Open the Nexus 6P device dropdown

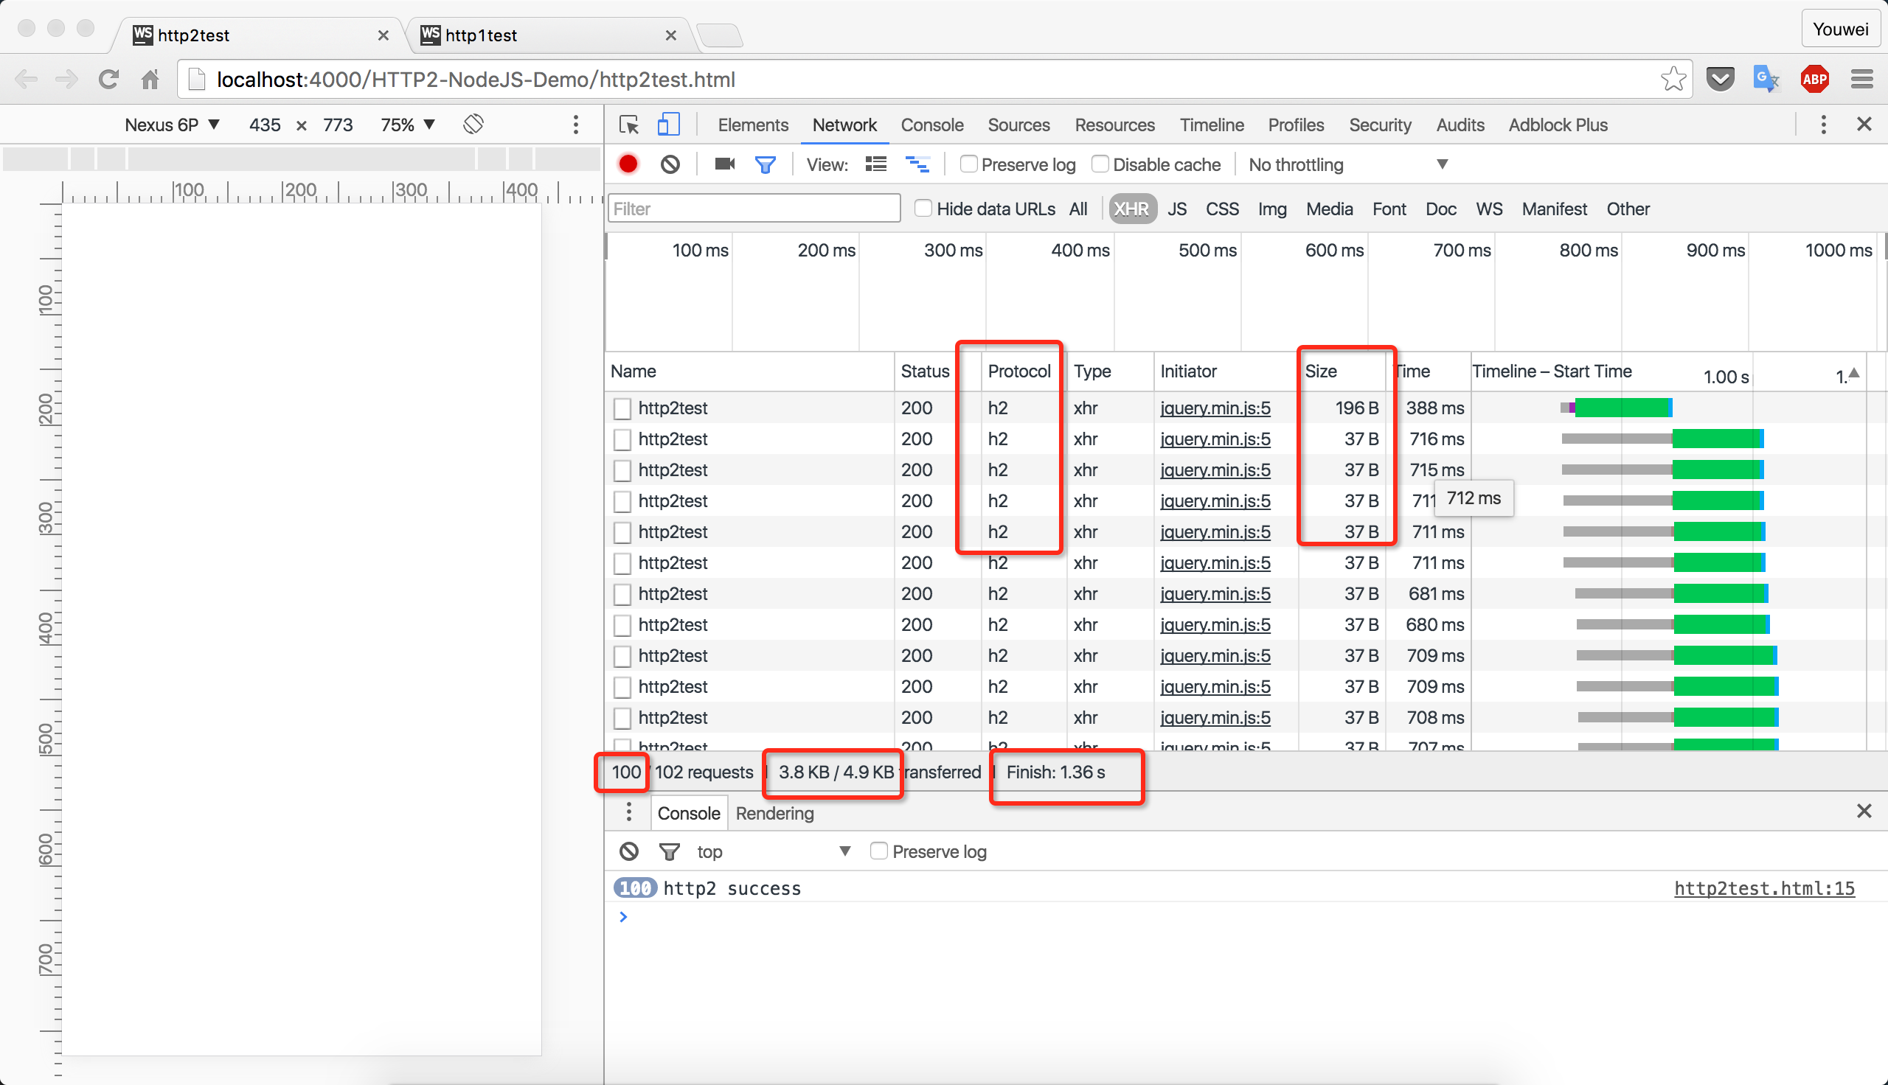coord(171,125)
